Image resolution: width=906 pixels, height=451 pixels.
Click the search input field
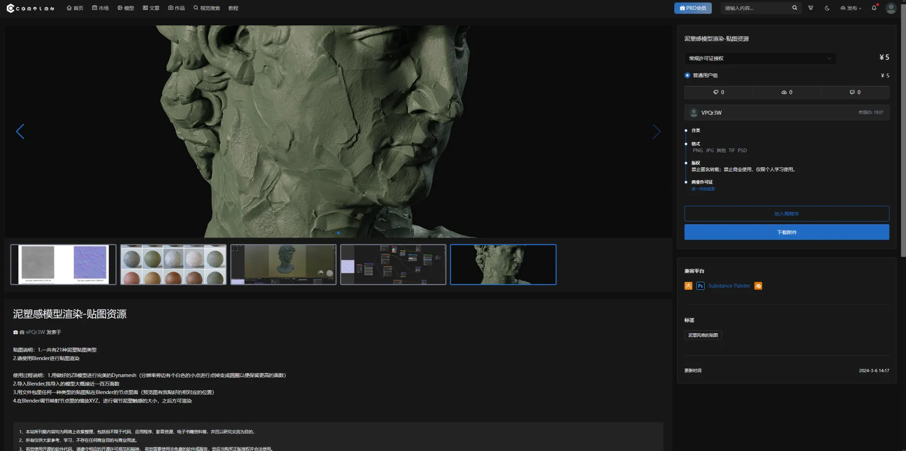[755, 8]
